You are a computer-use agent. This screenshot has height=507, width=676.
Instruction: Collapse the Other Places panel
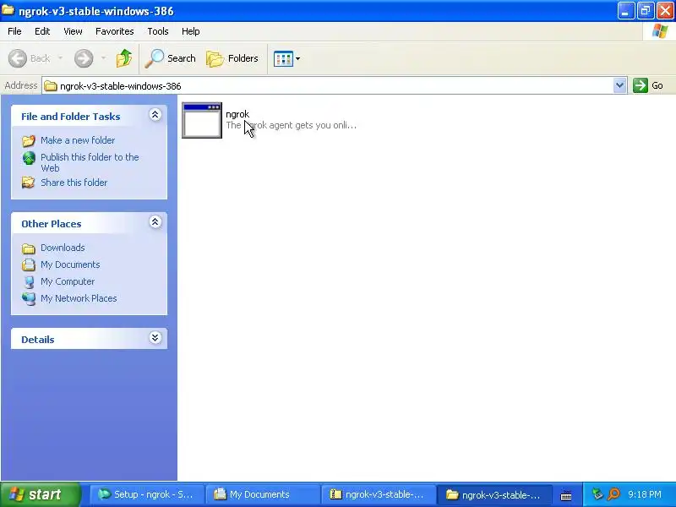pyautogui.click(x=155, y=222)
